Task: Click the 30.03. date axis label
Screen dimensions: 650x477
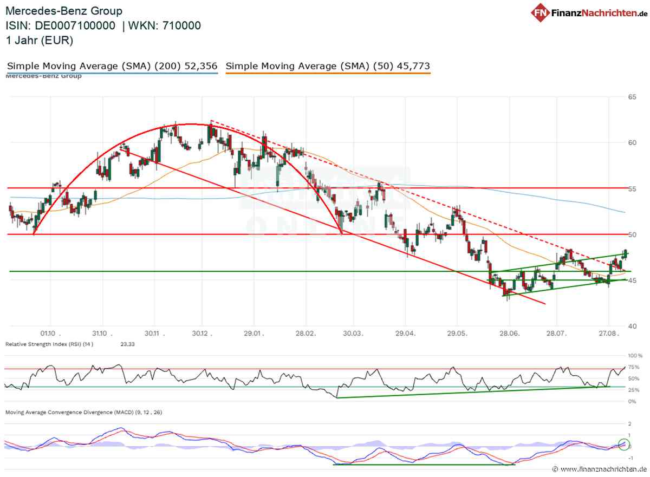Action: coord(354,334)
